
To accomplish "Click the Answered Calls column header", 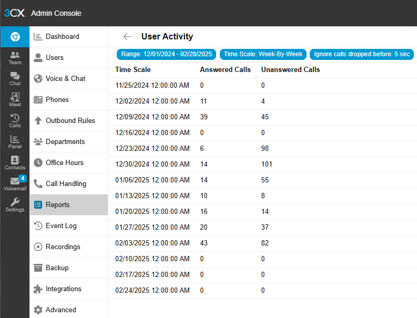I will (225, 70).
